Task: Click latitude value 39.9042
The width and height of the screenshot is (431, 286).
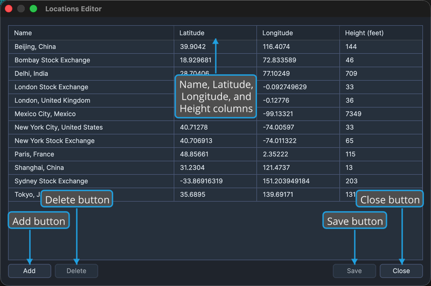Action: pos(193,47)
